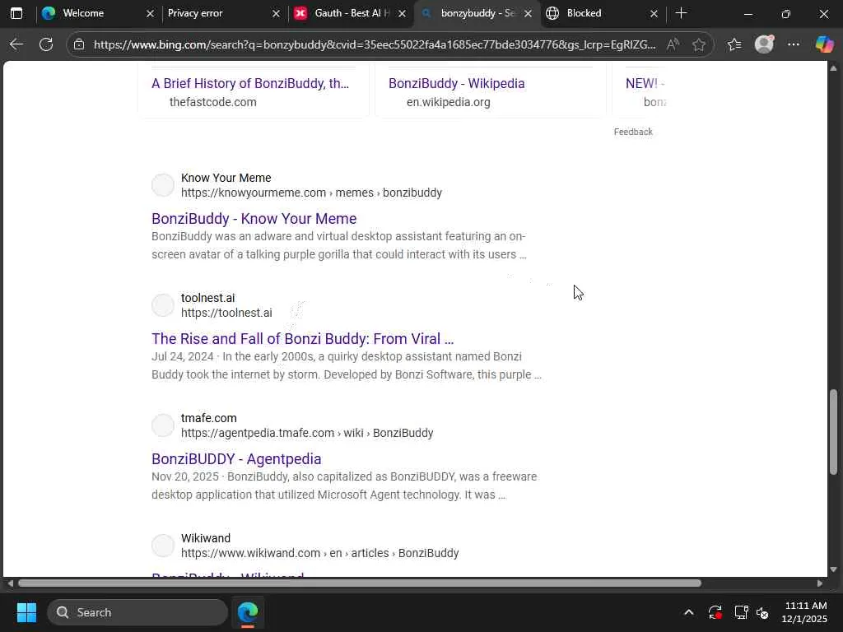Go back with the back arrow
The width and height of the screenshot is (843, 632).
[x=16, y=44]
